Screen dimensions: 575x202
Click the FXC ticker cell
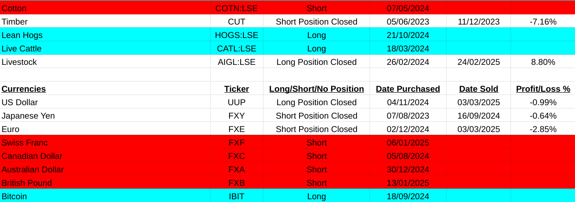[236, 156]
